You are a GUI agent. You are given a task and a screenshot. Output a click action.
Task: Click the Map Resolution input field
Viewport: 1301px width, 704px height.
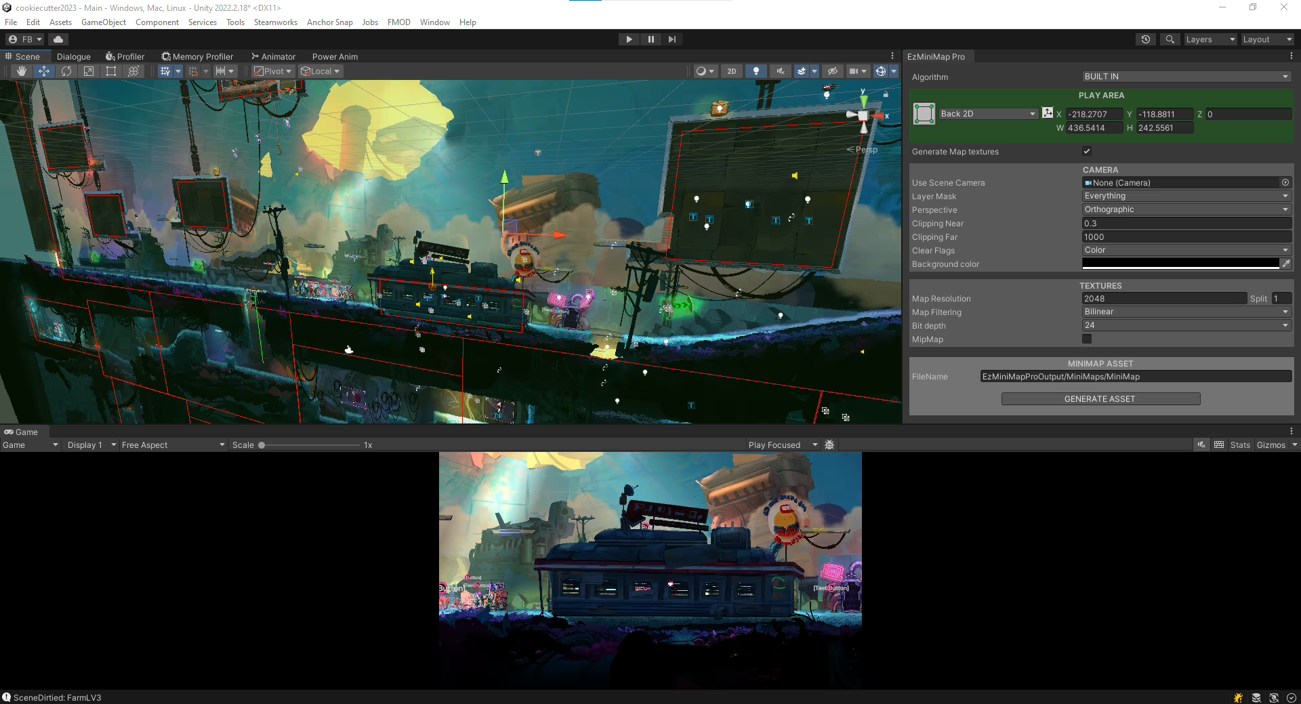1163,299
